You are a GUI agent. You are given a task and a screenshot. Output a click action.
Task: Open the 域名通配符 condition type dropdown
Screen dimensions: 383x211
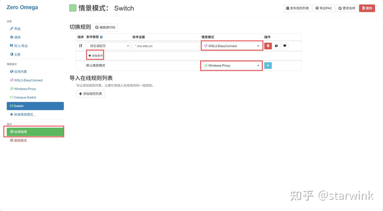tap(108, 46)
